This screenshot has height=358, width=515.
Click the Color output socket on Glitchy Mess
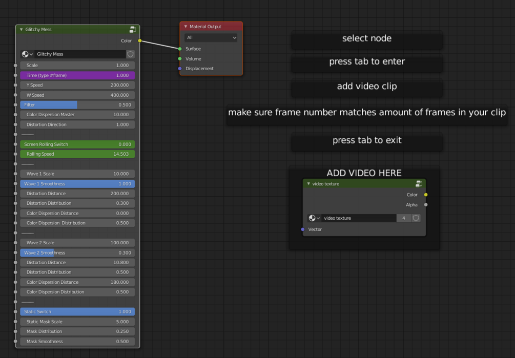point(140,40)
